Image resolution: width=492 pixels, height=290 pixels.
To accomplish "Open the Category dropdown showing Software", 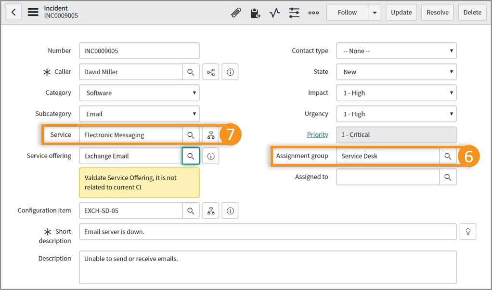I will click(x=139, y=93).
